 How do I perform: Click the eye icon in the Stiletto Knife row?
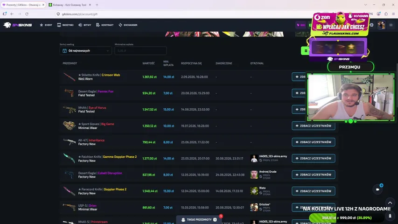(x=297, y=77)
